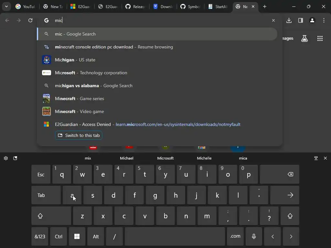Choose Microsoft Technology corporation suggestion
Viewport: 331px width, 248px height.
[x=157, y=73]
